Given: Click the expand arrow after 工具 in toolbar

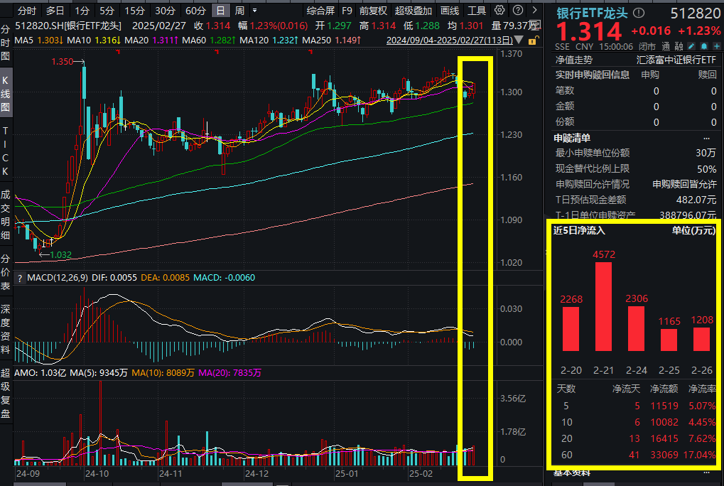Looking at the screenshot, I should click(x=534, y=11).
